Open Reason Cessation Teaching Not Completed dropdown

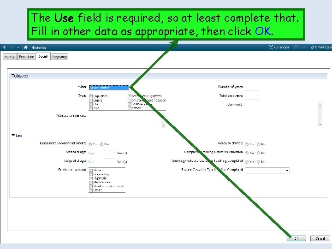[267, 171]
